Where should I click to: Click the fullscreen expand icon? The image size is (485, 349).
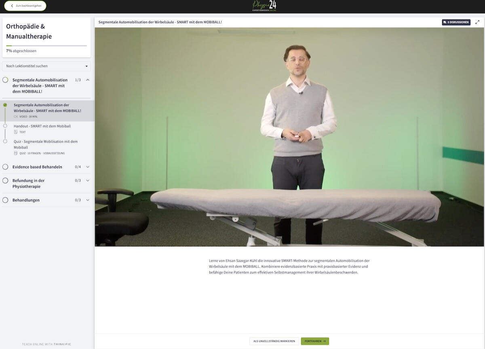(477, 22)
